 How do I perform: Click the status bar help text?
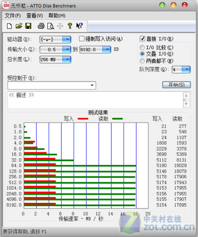[x=25, y=231]
